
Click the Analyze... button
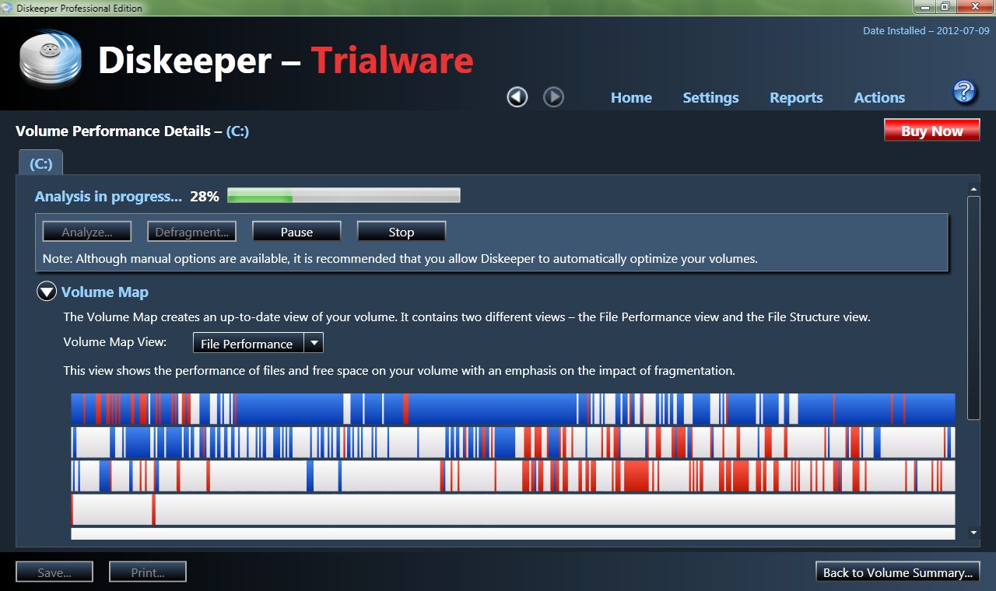(x=87, y=232)
